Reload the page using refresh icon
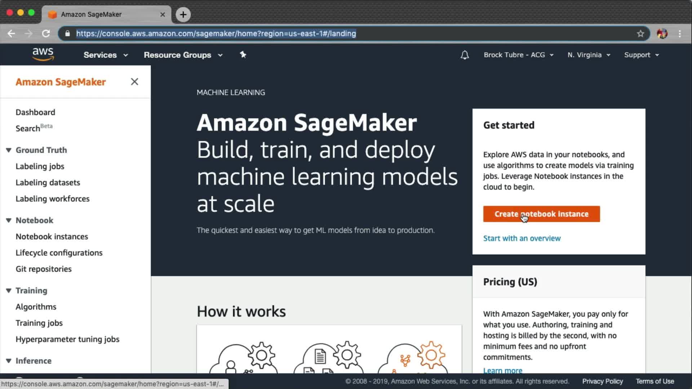This screenshot has width=692, height=389. 46,33
